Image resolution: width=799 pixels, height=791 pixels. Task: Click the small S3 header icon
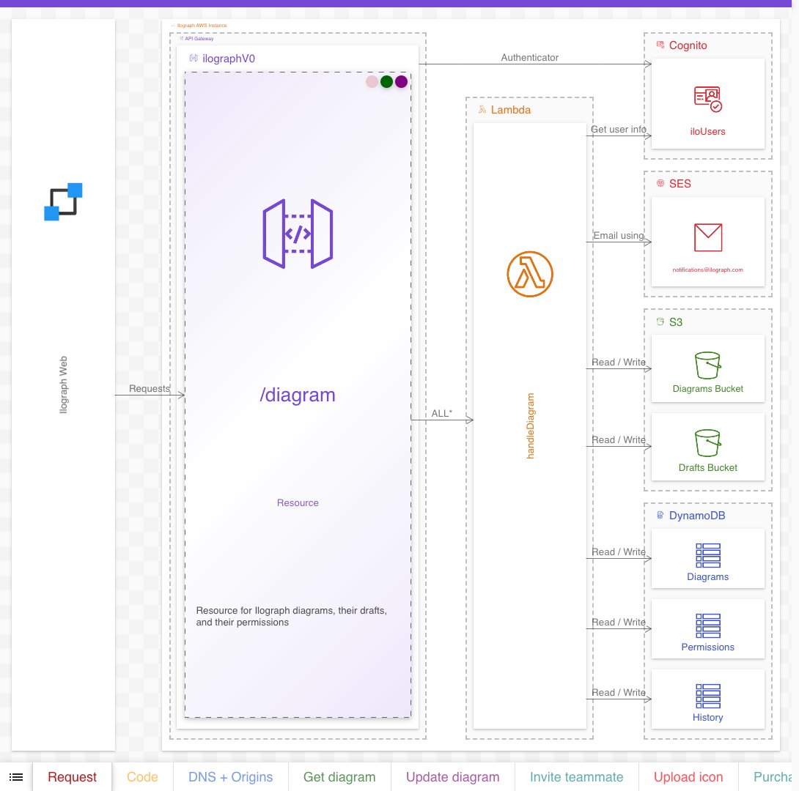point(660,322)
